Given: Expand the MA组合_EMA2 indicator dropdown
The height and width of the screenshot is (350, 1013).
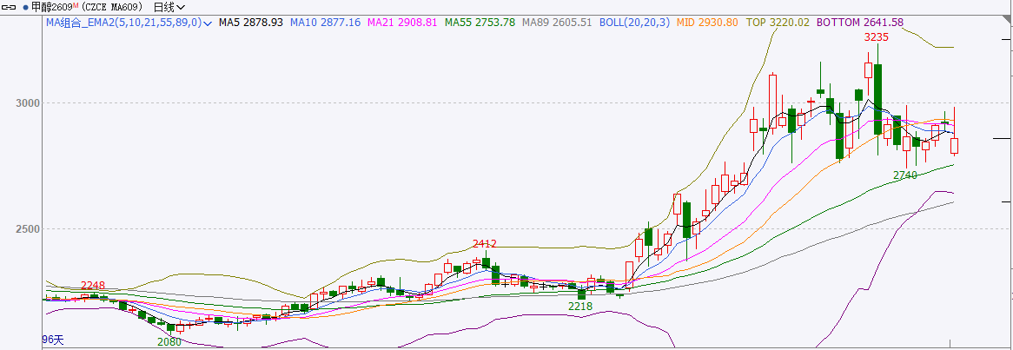Looking at the screenshot, I should coord(208,23).
